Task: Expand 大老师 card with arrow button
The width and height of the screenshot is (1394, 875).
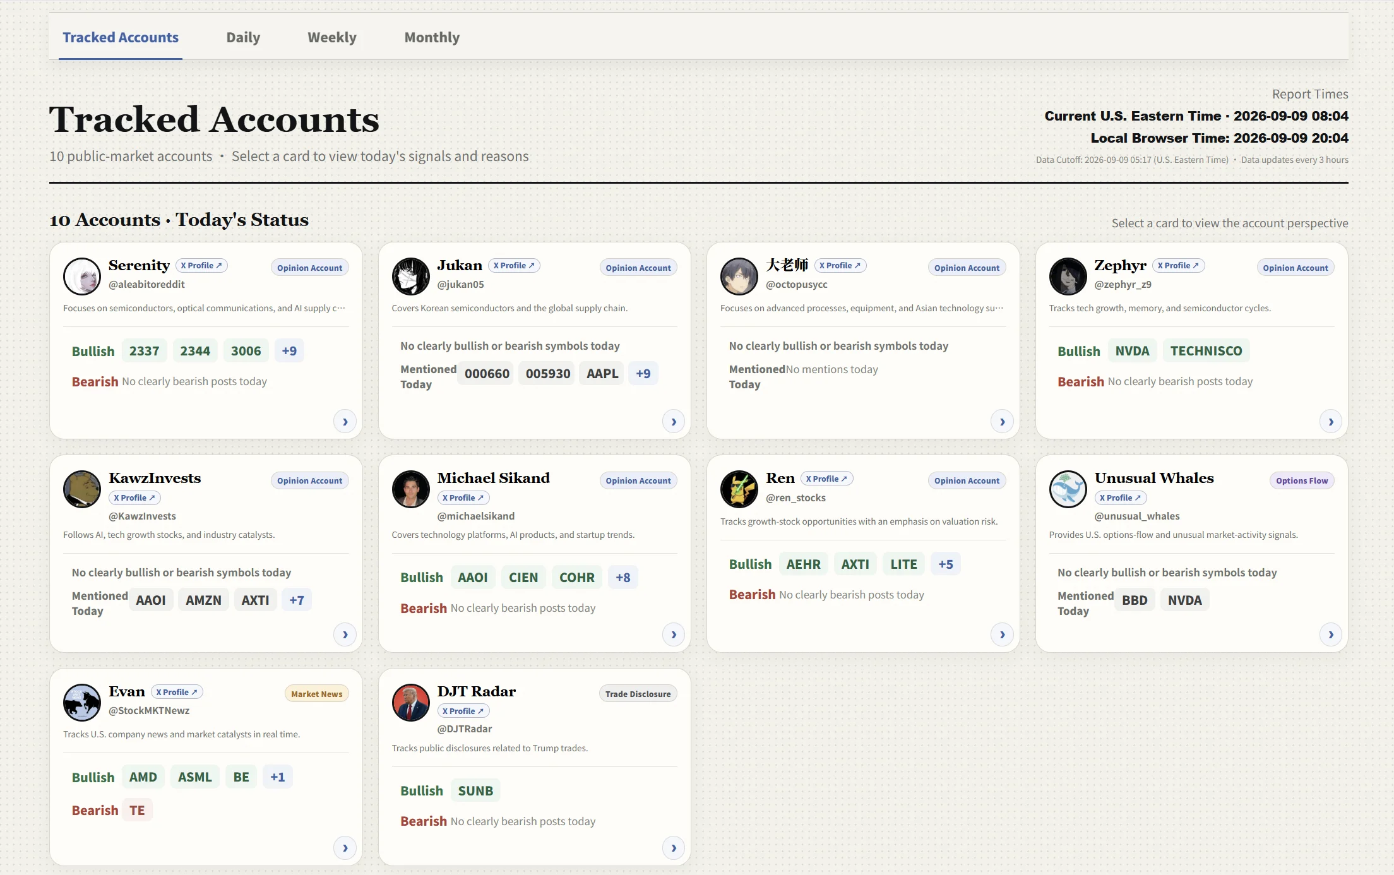Action: point(1002,422)
